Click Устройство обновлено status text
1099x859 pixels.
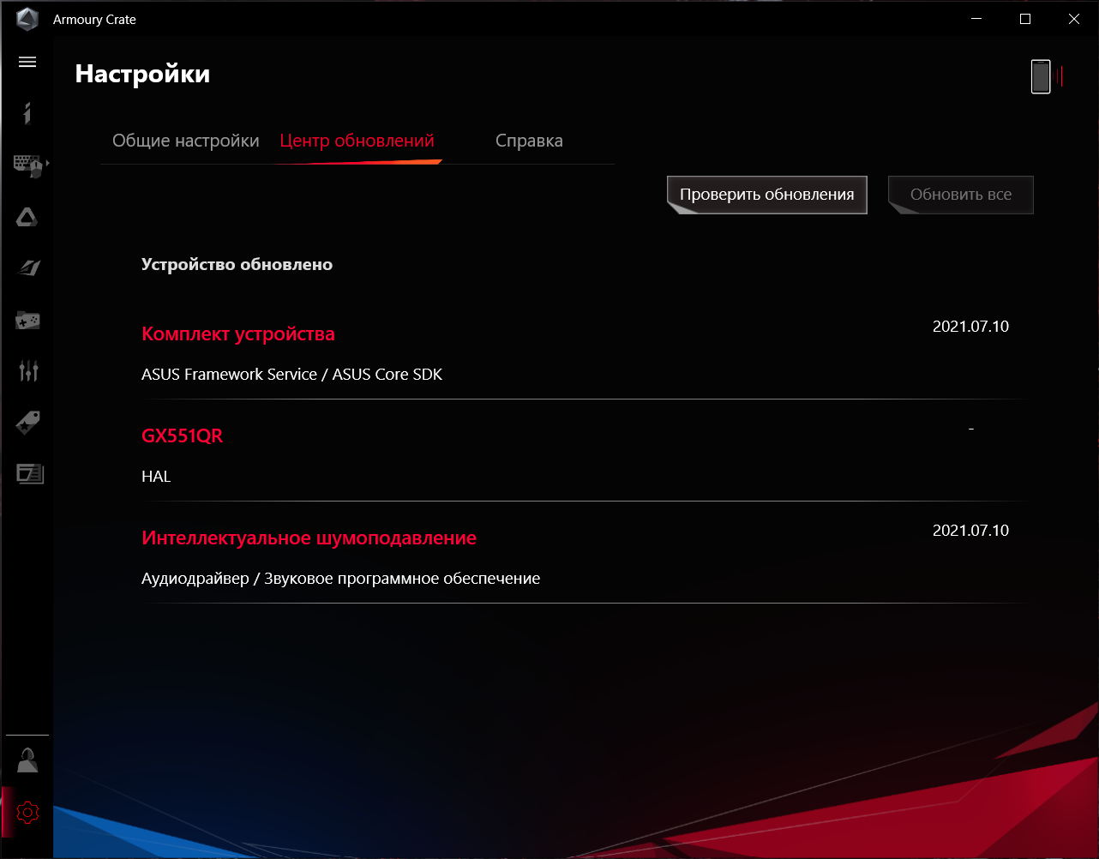pos(237,264)
